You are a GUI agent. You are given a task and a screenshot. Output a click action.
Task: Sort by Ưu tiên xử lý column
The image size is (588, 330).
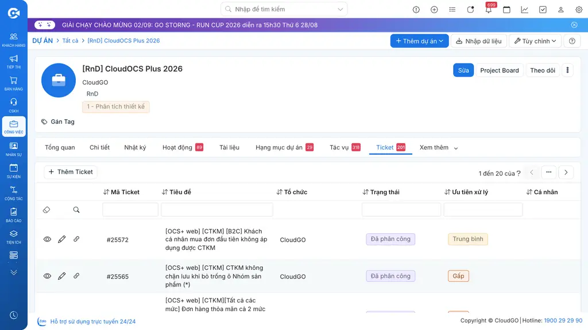click(x=466, y=192)
